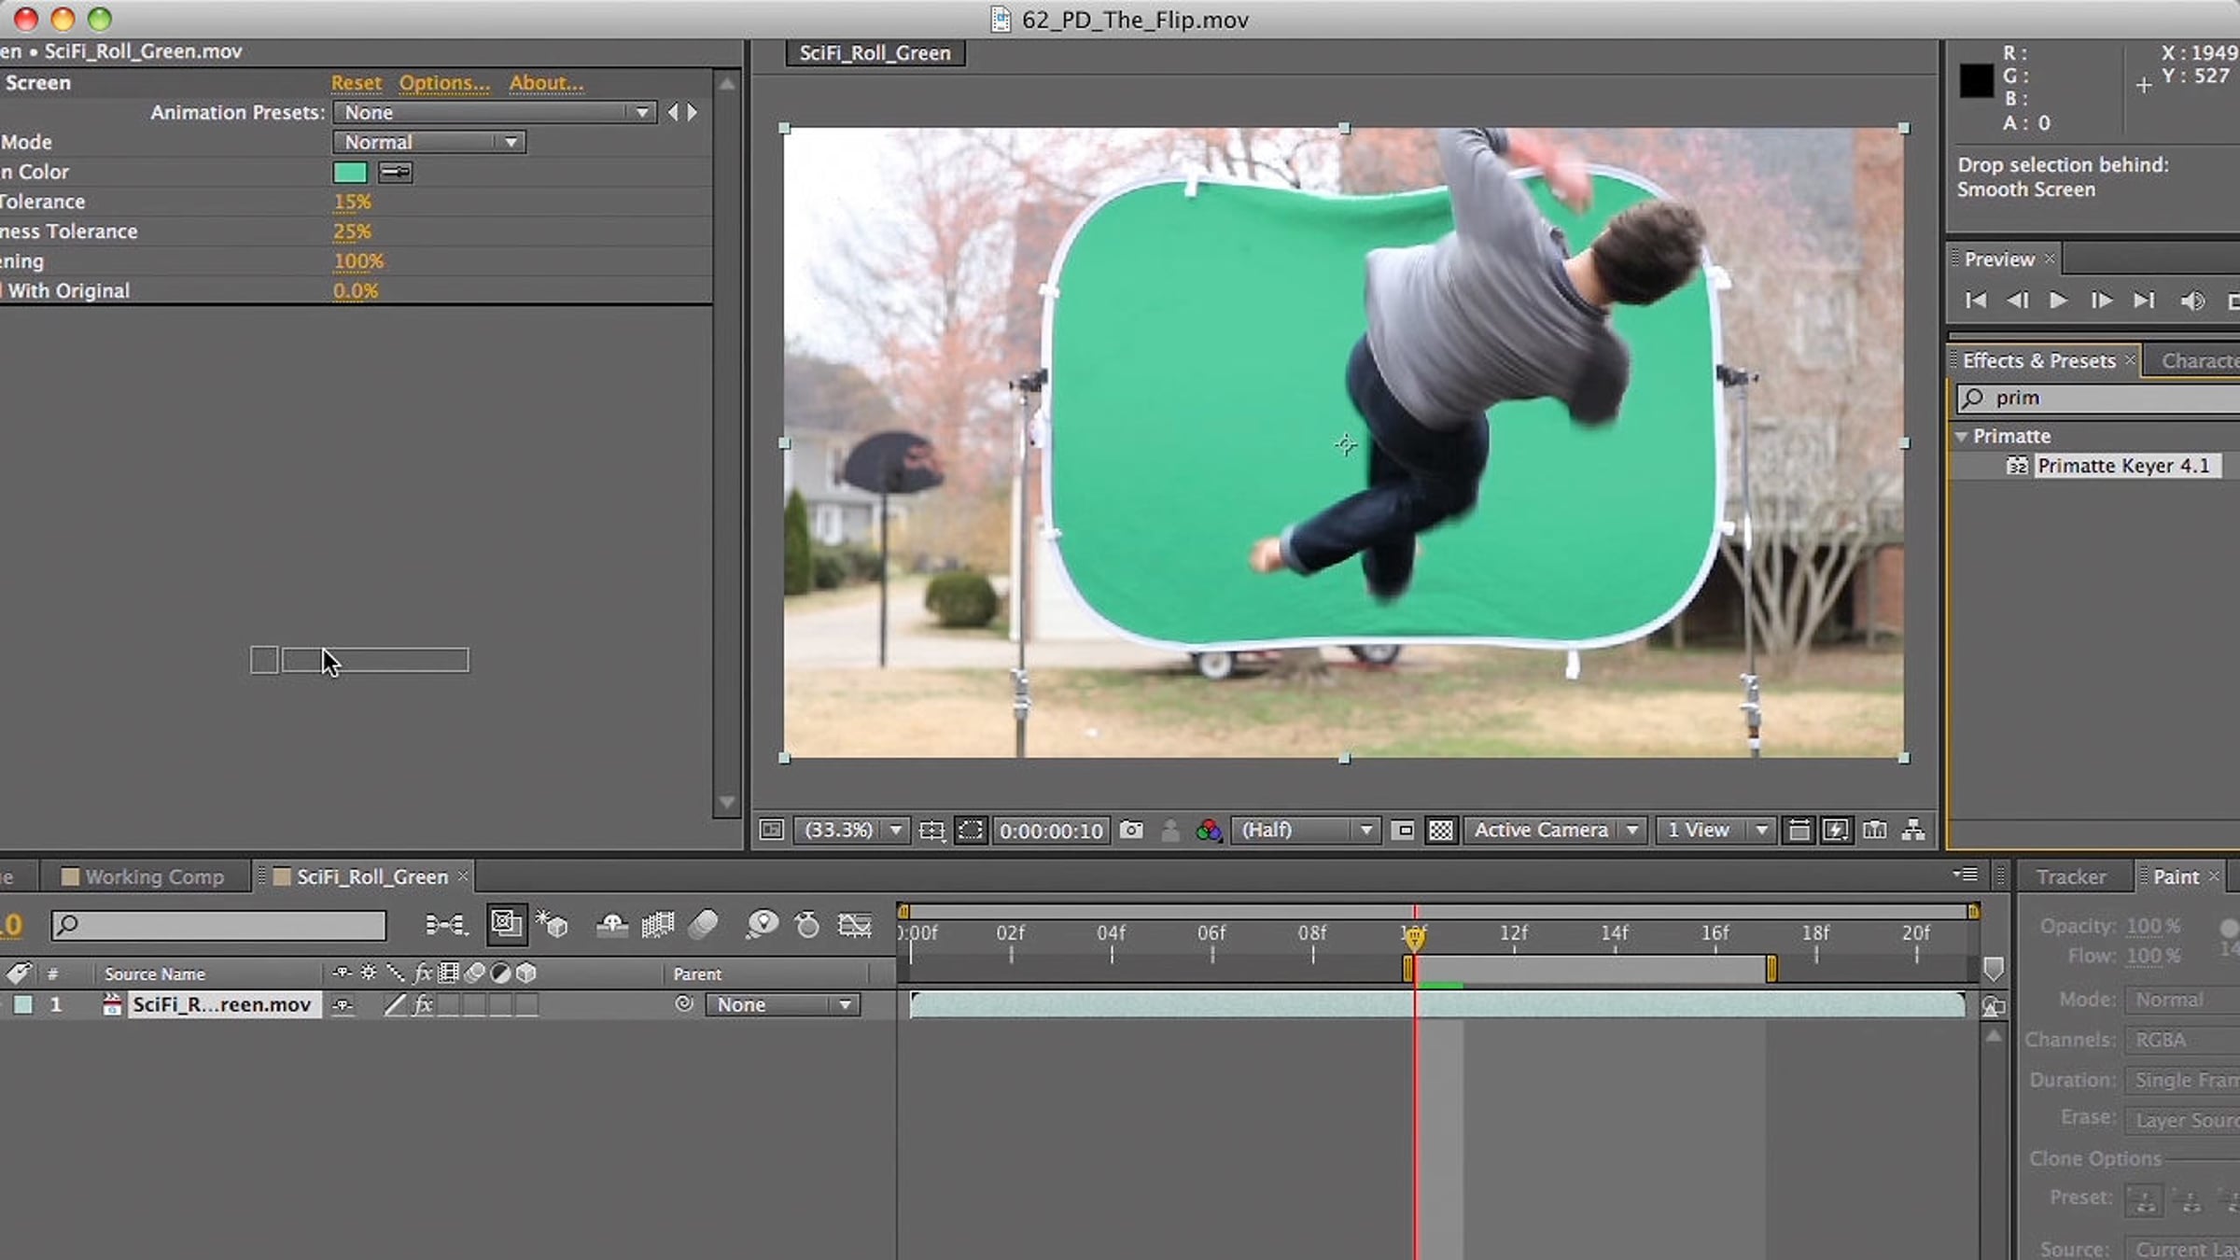Viewport: 2240px width, 1260px height.
Task: Click the Graph Editor icon in the timeline
Action: [x=854, y=925]
